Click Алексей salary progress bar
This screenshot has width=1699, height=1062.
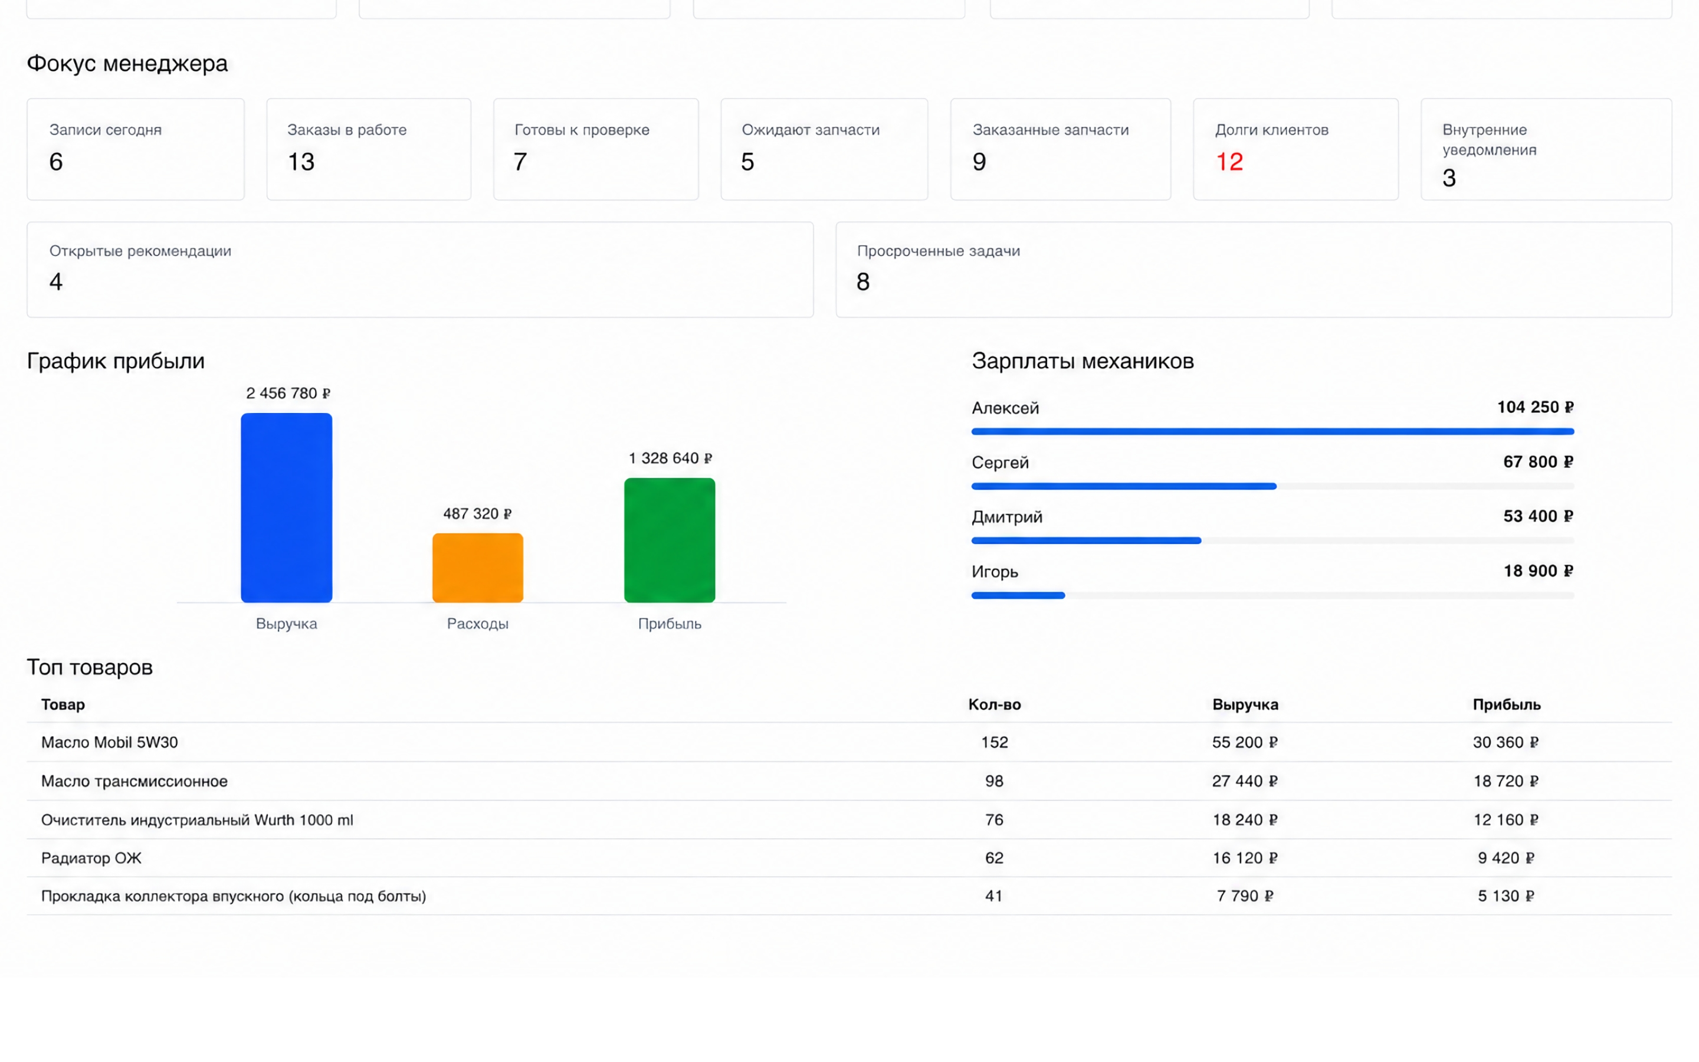(1272, 431)
